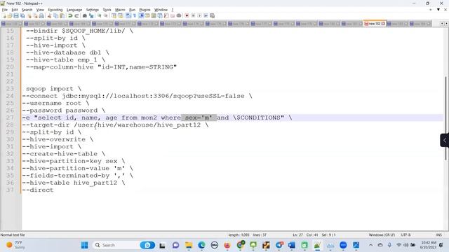Viewport: 449px width, 252px height.
Task: Open the Windows Start menu
Action: [x=84, y=245]
